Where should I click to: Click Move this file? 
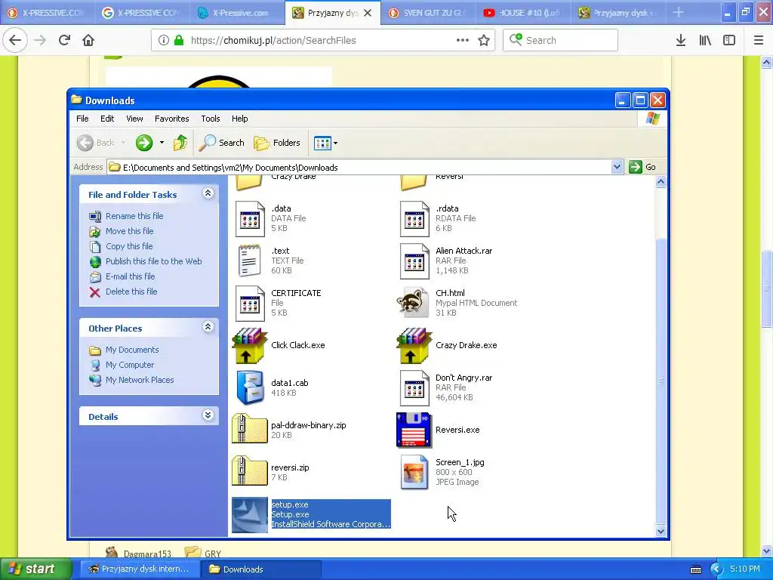[129, 231]
